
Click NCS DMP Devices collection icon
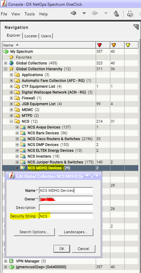[23, 145]
